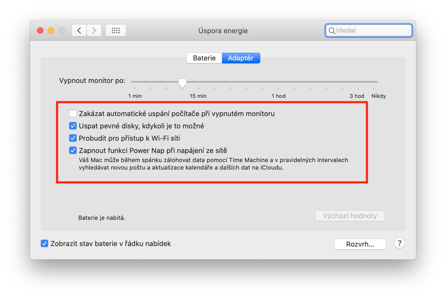
Task: Show all preferences grid icon
Action: point(116,30)
